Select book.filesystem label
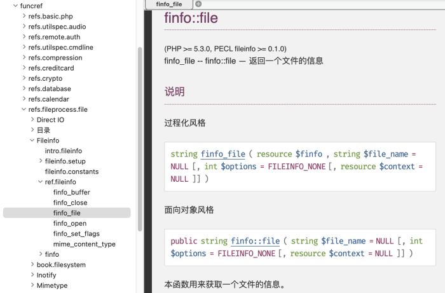Screen dimensions: 445x293 [x=61, y=265]
